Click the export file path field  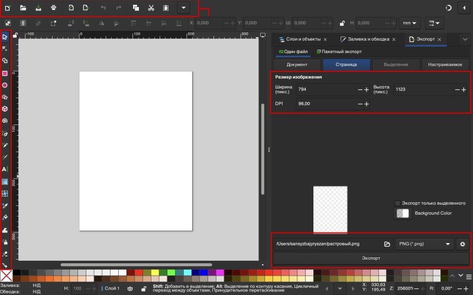point(328,244)
